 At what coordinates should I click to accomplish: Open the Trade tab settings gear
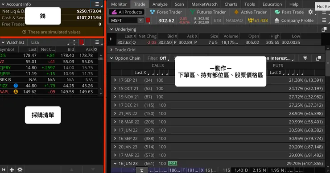[310, 12]
